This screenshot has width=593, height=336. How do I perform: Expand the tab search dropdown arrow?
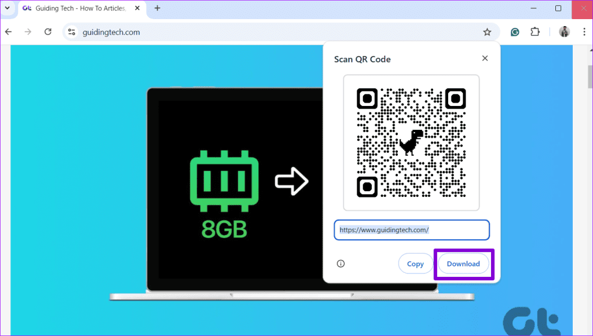(x=7, y=8)
